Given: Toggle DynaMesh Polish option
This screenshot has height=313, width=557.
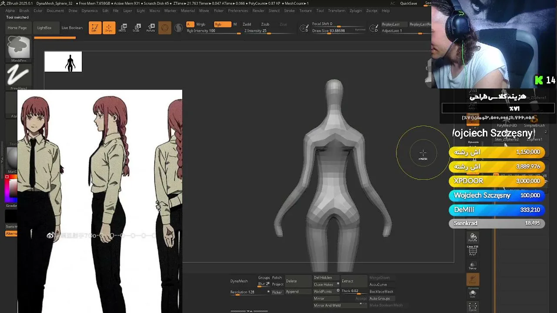Looking at the screenshot, I should click(277, 278).
